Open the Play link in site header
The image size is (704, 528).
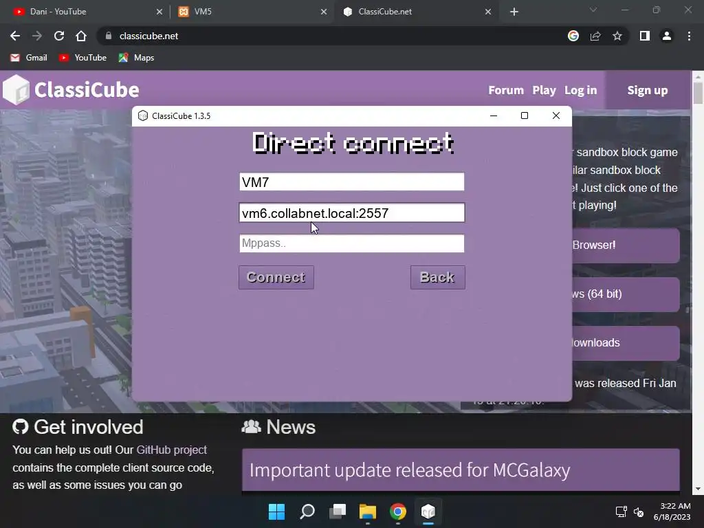[x=544, y=90]
